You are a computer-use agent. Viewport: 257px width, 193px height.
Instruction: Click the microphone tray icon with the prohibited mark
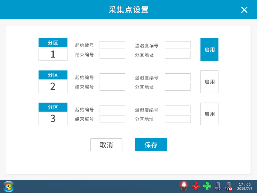click(229, 186)
